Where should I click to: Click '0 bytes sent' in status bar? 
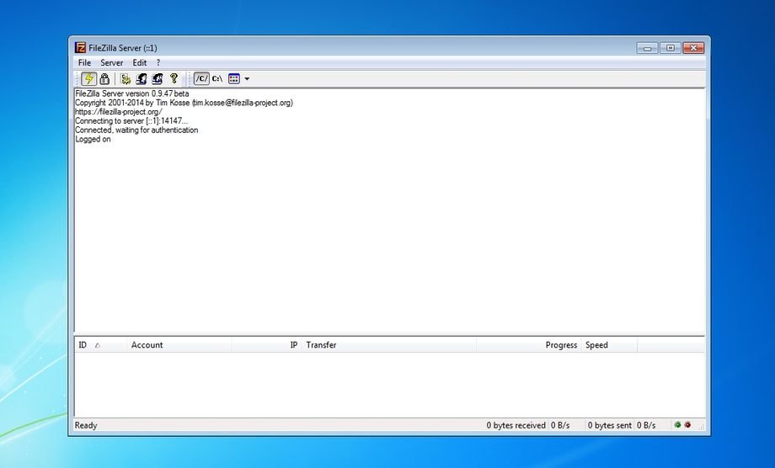coord(609,426)
